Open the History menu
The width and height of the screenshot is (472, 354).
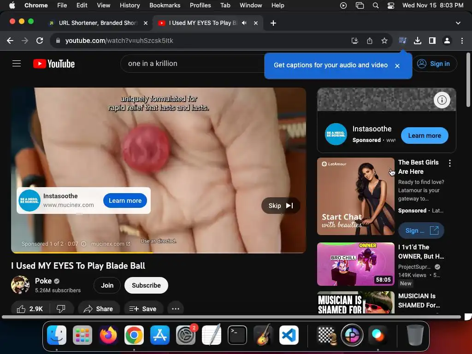130,6
